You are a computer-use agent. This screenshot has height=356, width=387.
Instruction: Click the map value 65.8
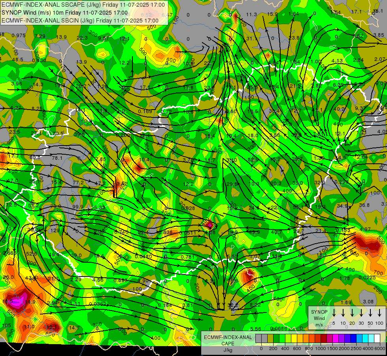(35, 157)
